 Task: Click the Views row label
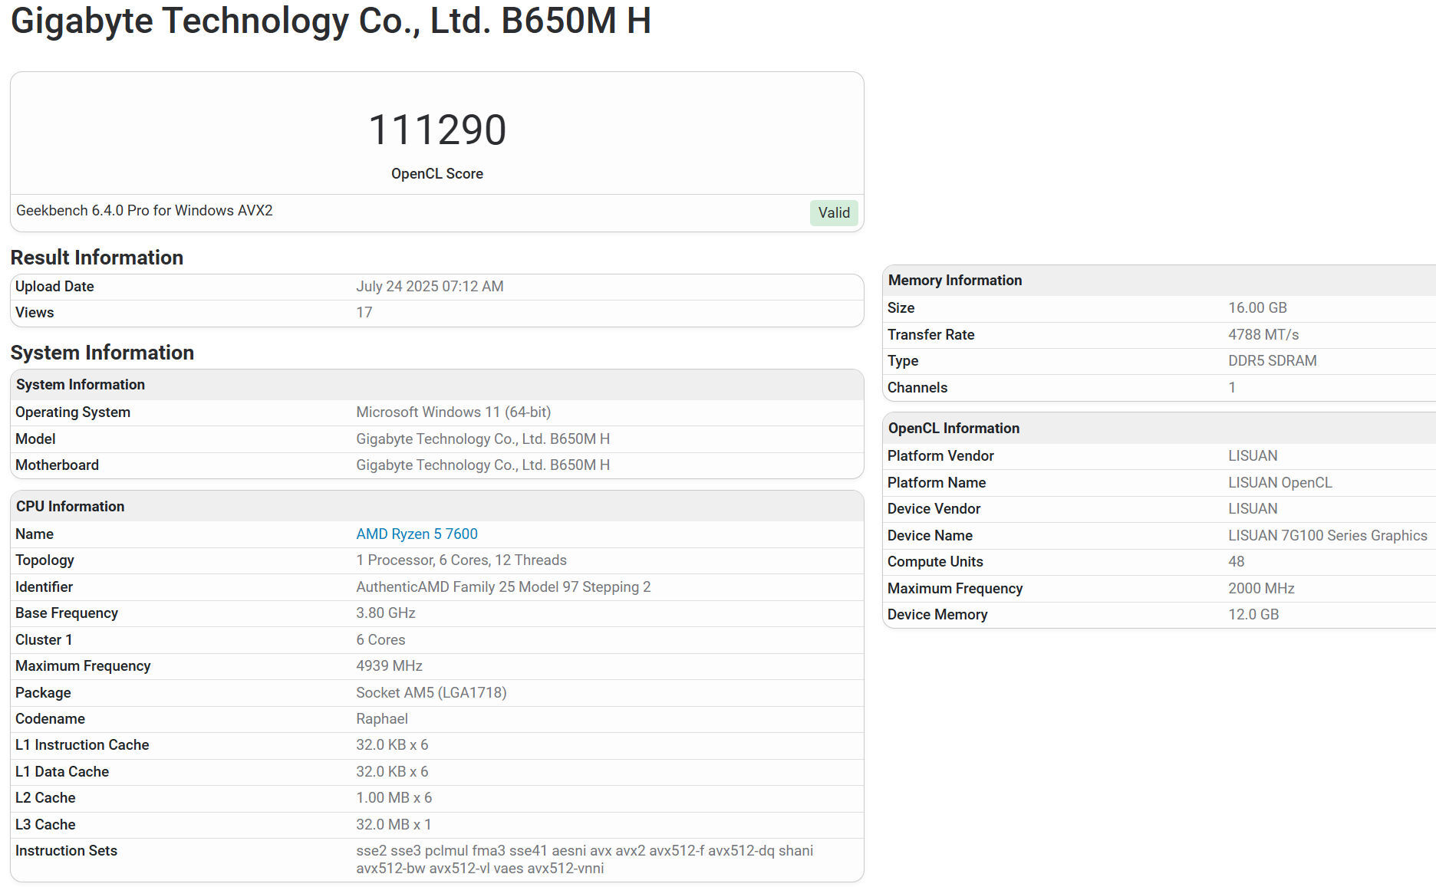point(35,312)
